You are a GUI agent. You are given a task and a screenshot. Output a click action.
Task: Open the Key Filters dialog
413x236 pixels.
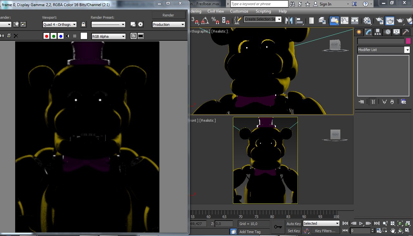(325, 231)
